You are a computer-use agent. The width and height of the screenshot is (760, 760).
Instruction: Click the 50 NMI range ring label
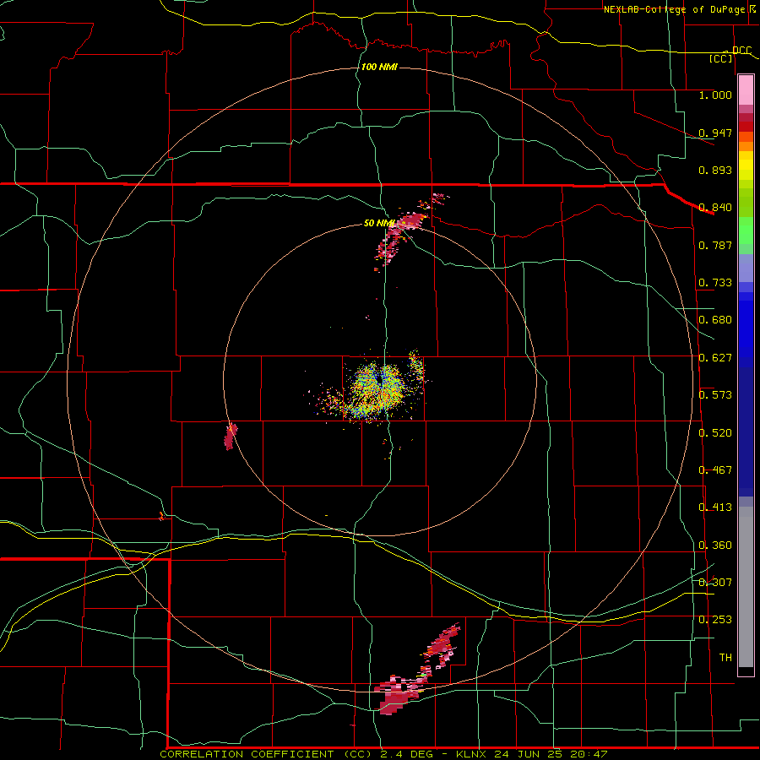point(379,224)
